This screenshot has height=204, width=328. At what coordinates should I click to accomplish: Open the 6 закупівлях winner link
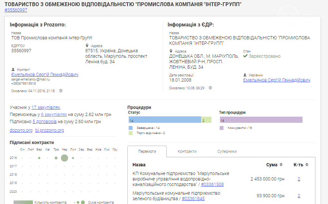tap(54, 114)
